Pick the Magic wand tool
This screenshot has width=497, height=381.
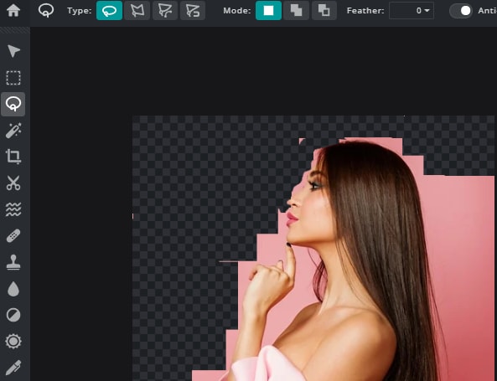13,131
